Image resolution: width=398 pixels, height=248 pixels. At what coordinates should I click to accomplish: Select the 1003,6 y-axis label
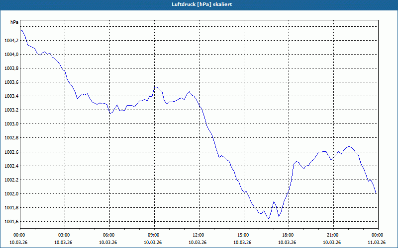click(11, 82)
